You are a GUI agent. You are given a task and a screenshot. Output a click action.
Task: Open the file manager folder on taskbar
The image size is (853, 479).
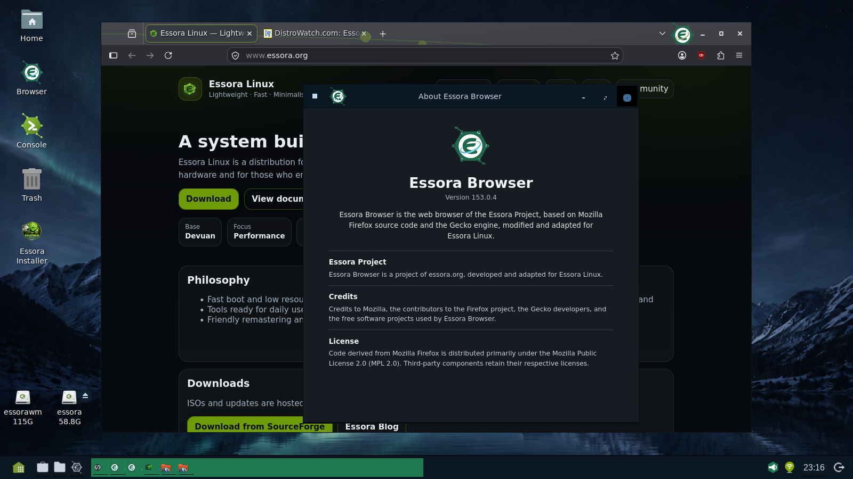click(60, 467)
